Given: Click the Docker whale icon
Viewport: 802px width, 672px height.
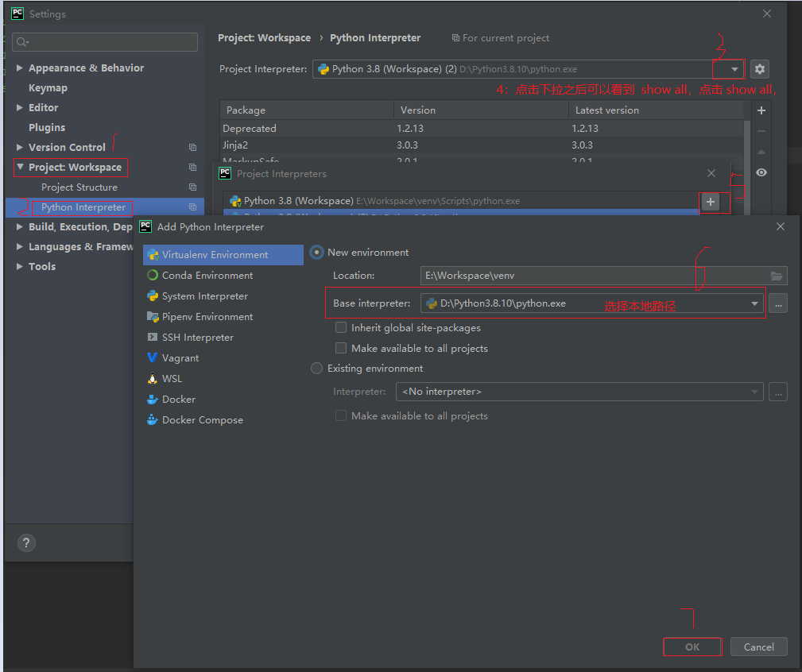Looking at the screenshot, I should [x=153, y=399].
